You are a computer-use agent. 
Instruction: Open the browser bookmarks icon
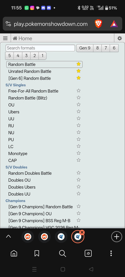[37, 253]
